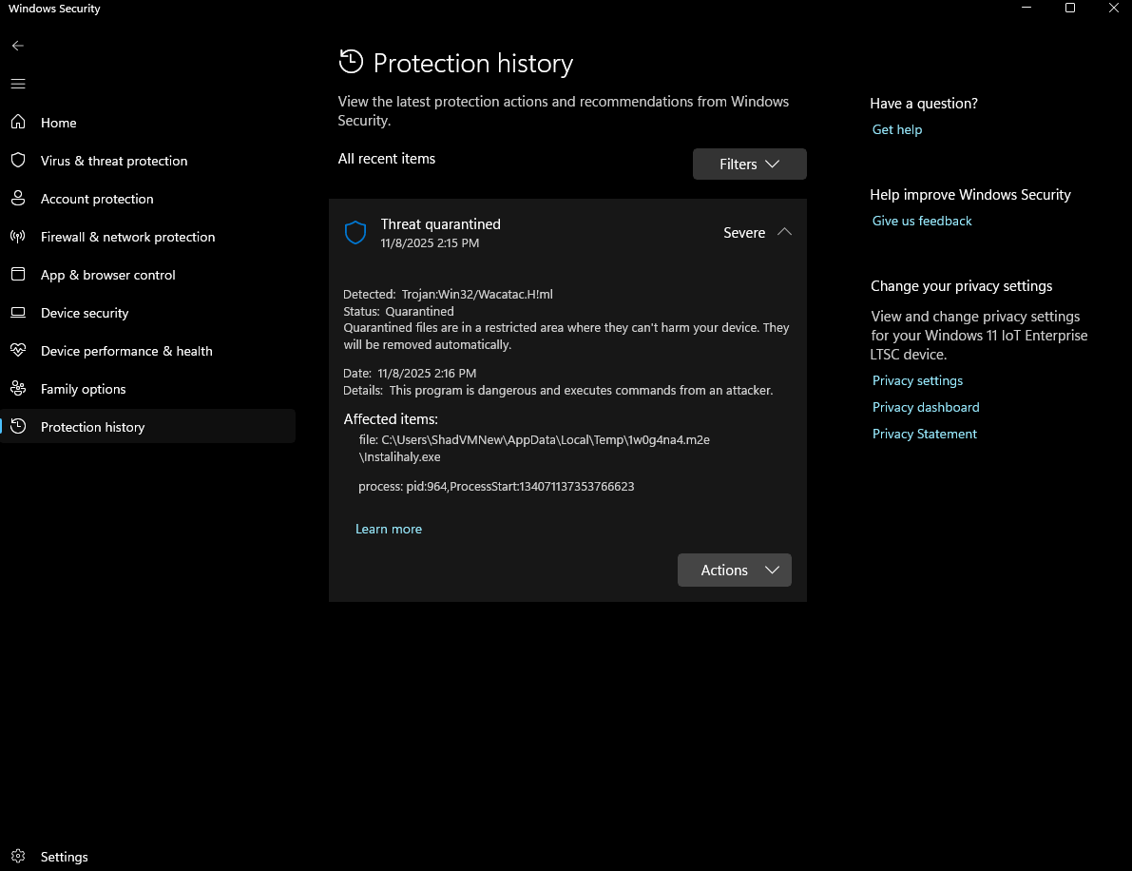Image resolution: width=1132 pixels, height=871 pixels.
Task: Click the Firewall & network protection icon
Action: 18,237
